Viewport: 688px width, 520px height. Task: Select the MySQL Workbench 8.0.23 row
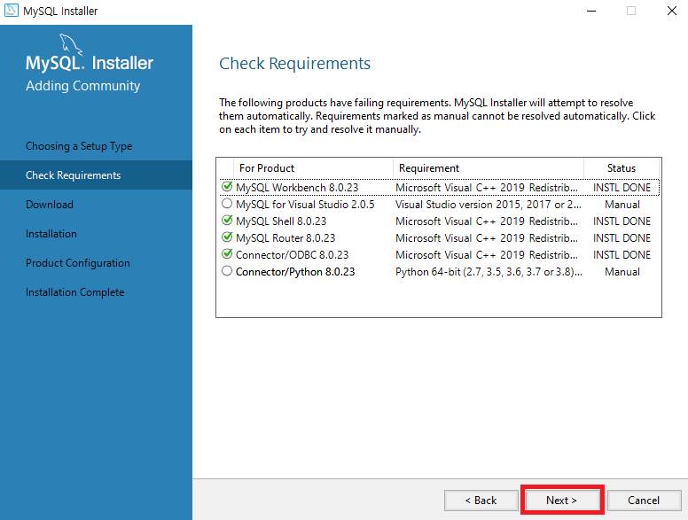pyautogui.click(x=439, y=188)
